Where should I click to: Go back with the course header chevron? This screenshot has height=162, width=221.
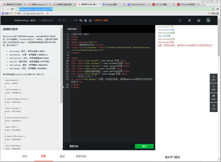(x=6, y=20)
